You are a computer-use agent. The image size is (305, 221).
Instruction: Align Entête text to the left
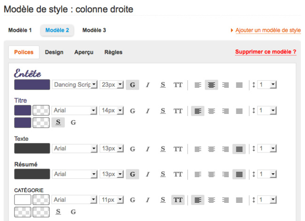click(197, 85)
